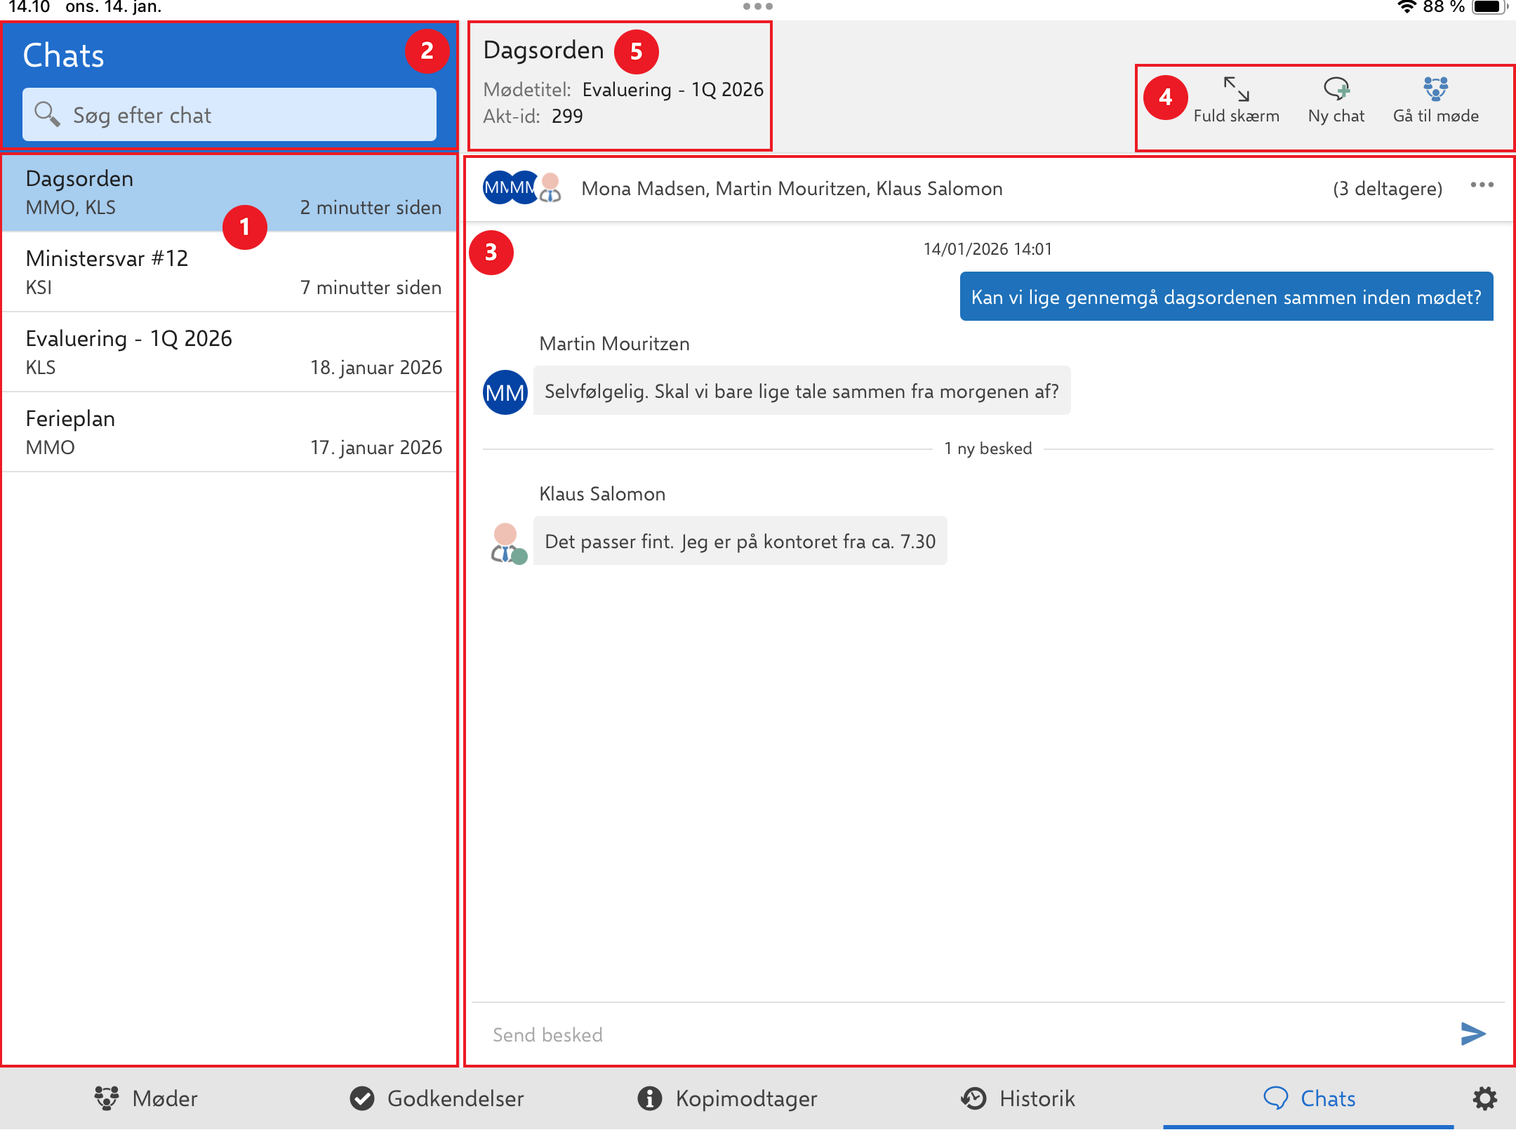
Task: Select the Dagsorden chat in list
Action: pyautogui.click(x=230, y=192)
